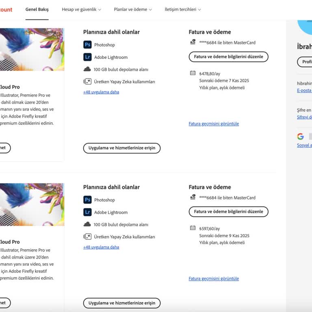Viewport: 312px width, 312px height.
Task: Open +48 uygulama daha link in second plan
Action: click(101, 247)
